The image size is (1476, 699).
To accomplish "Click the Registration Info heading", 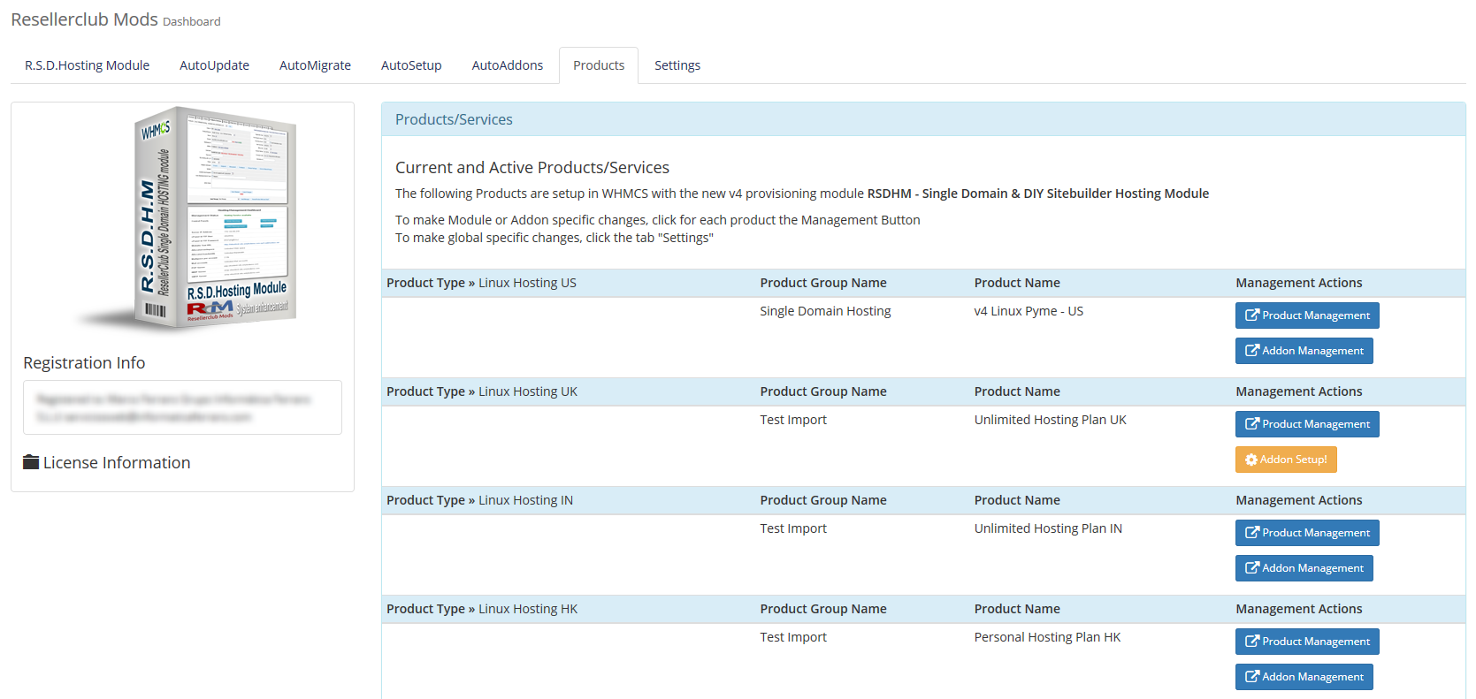I will click(x=84, y=362).
